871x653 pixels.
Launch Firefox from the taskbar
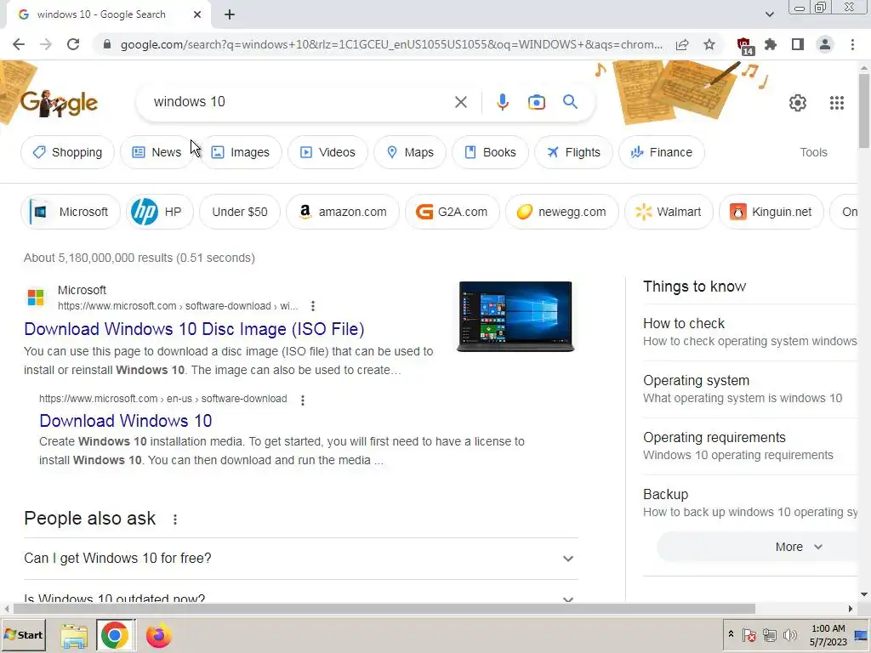click(158, 635)
